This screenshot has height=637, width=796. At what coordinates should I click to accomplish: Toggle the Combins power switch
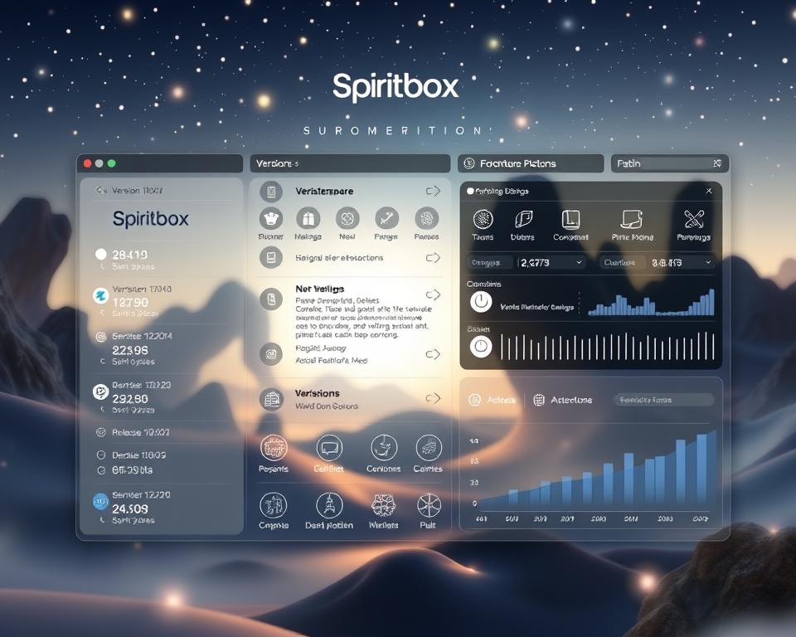tap(481, 303)
